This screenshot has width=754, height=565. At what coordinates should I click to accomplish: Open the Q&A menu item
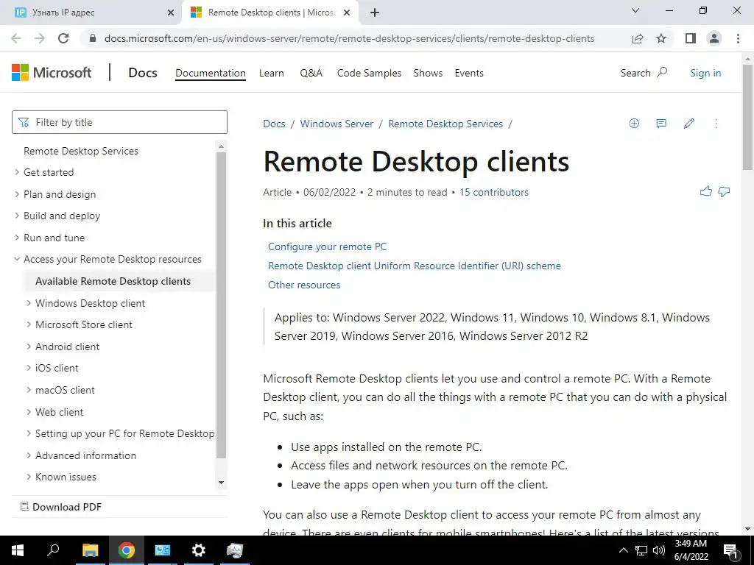point(311,73)
